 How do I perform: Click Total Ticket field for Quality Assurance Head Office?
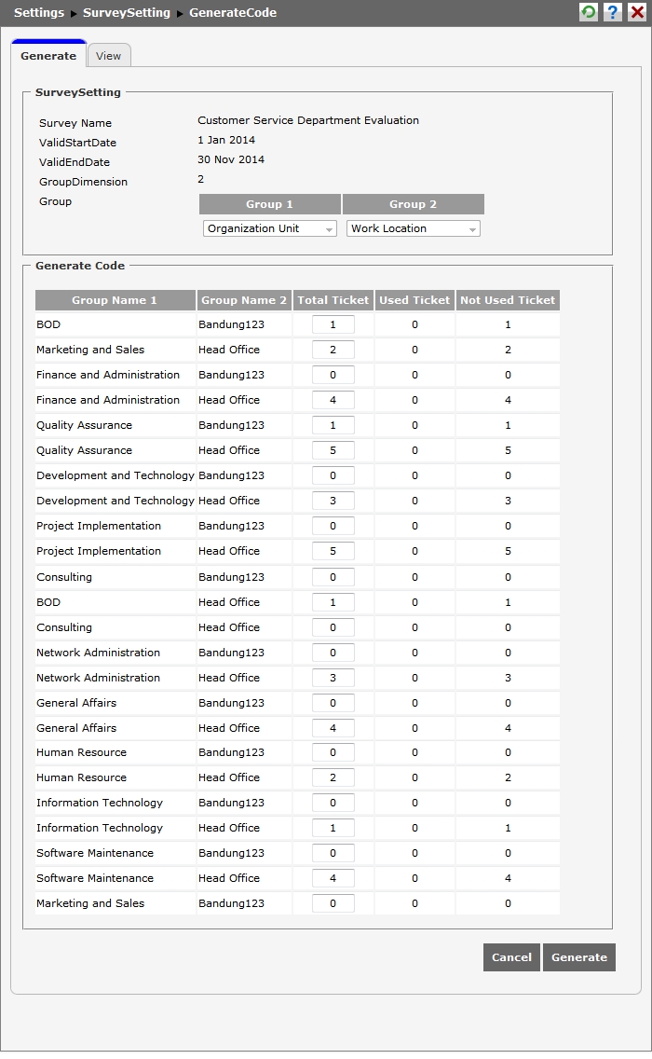[x=333, y=450]
